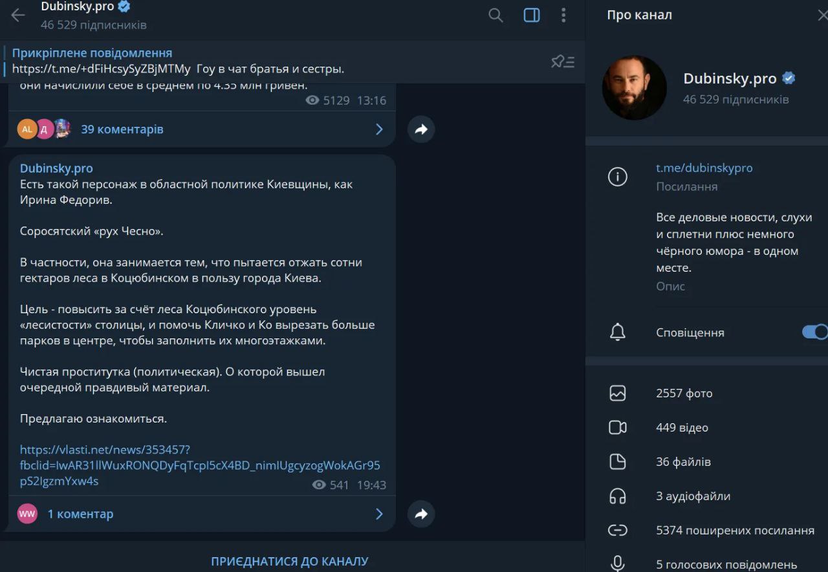Screen dimensions: 828x572
Task: Click the pinned messages list icon
Action: click(x=562, y=61)
